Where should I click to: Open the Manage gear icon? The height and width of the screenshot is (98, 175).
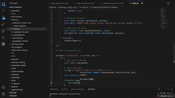[3, 94]
